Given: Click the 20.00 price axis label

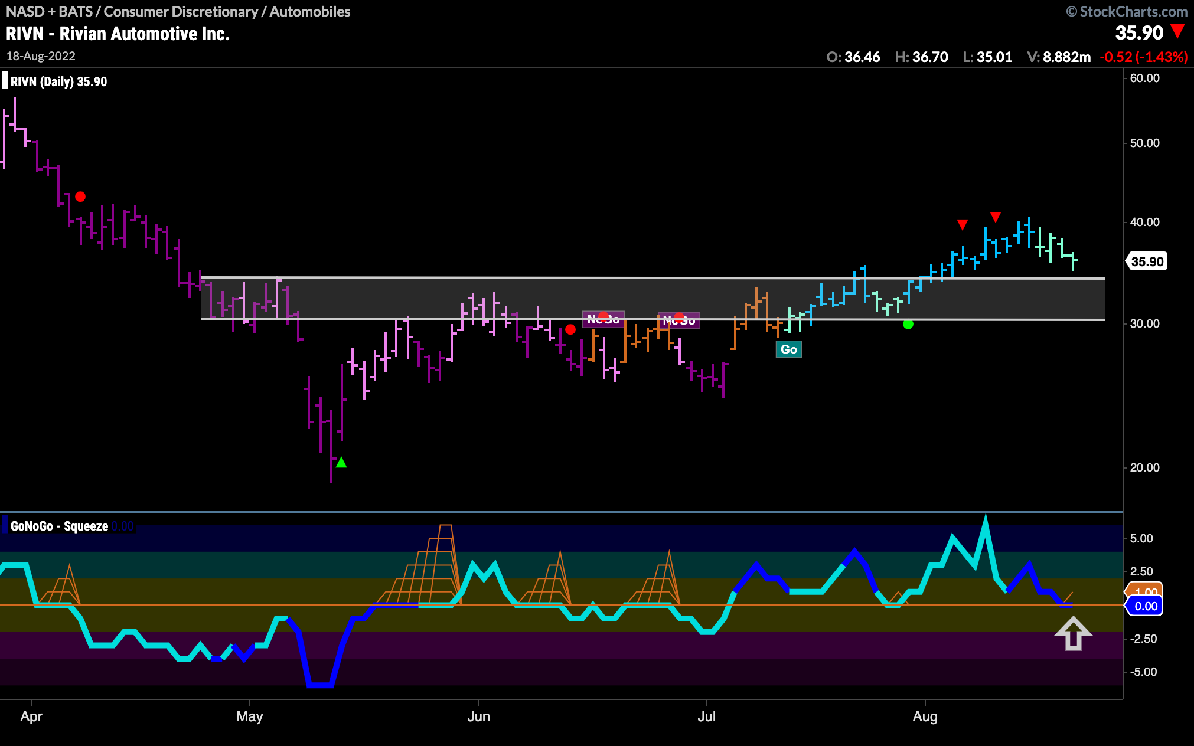Looking at the screenshot, I should pyautogui.click(x=1144, y=467).
